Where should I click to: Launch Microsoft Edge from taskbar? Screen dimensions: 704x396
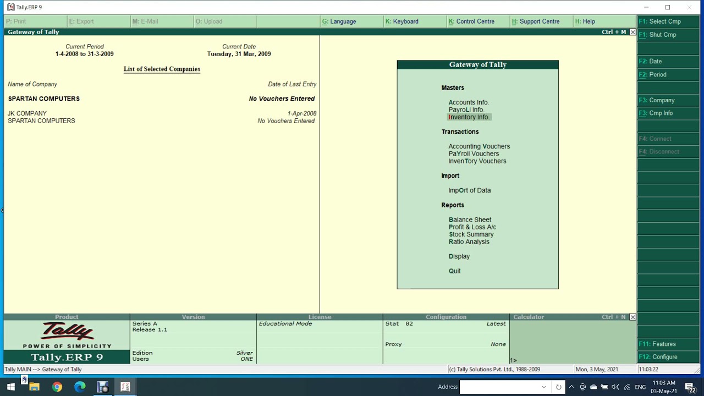click(80, 387)
